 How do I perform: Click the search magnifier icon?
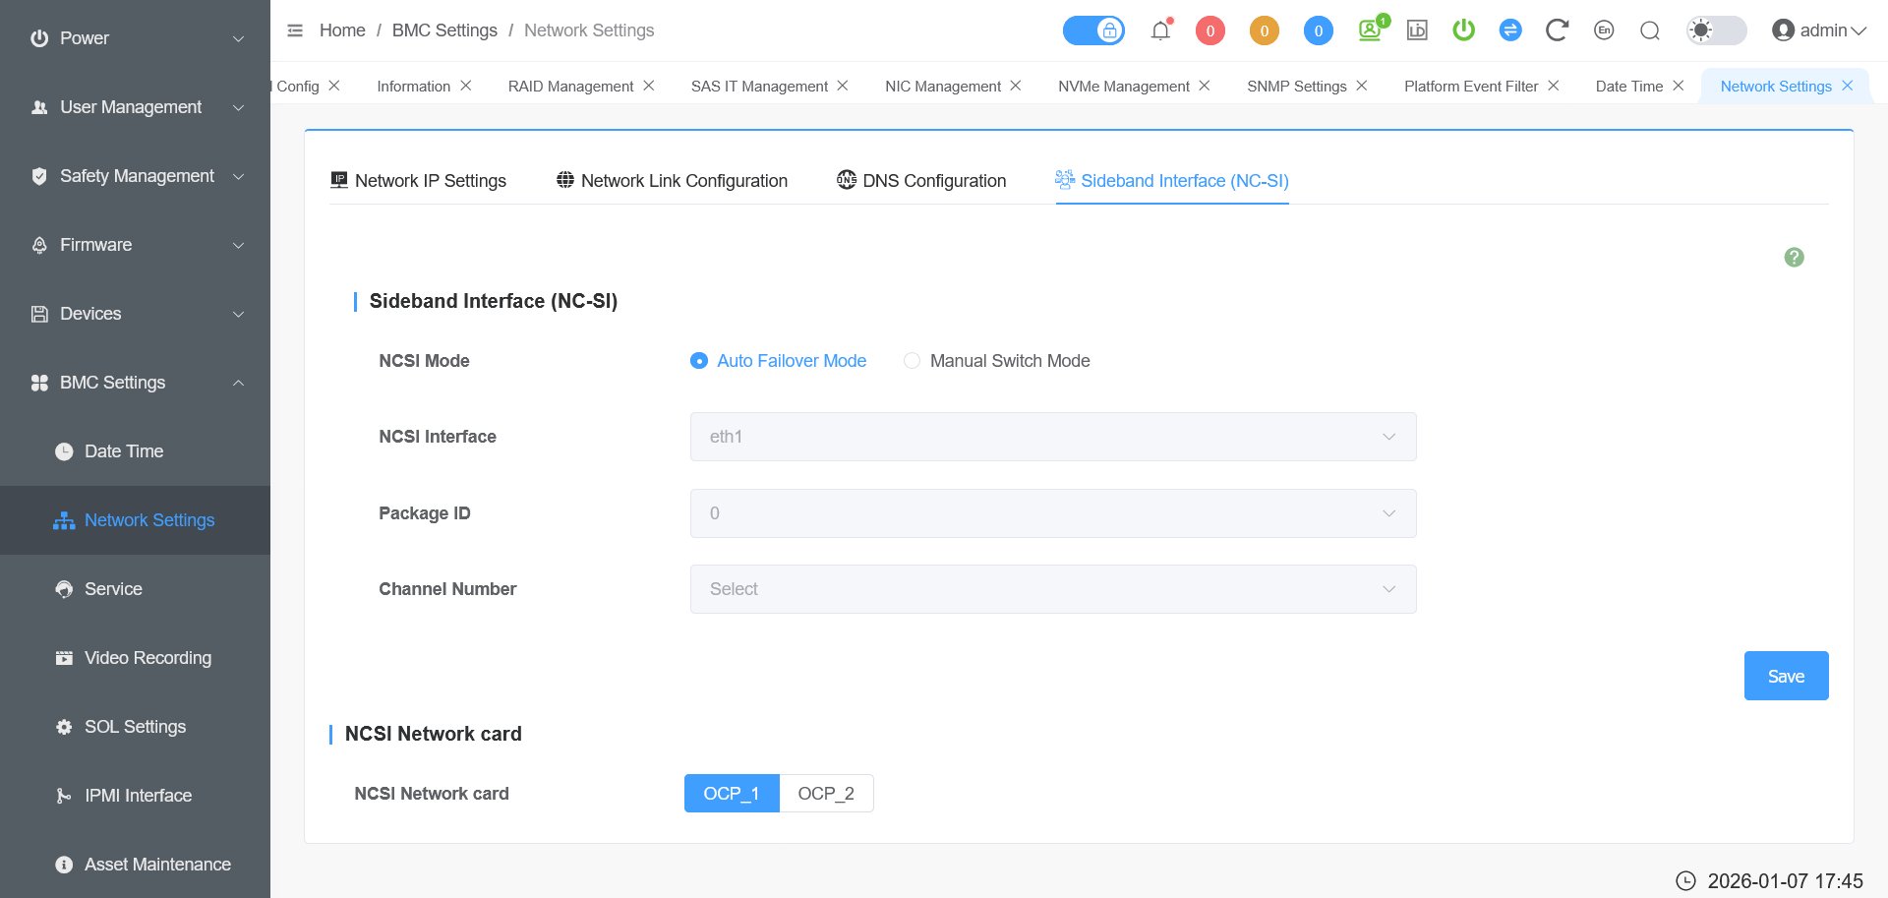(1650, 30)
